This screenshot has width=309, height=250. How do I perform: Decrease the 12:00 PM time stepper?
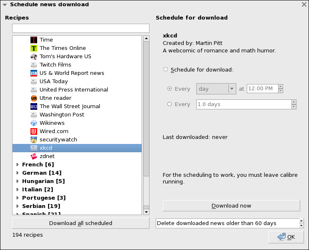coord(281,91)
